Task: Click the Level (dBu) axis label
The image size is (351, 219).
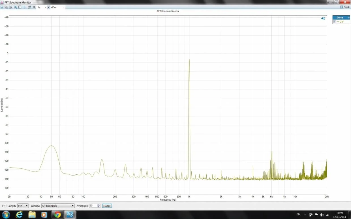Action: (2, 105)
